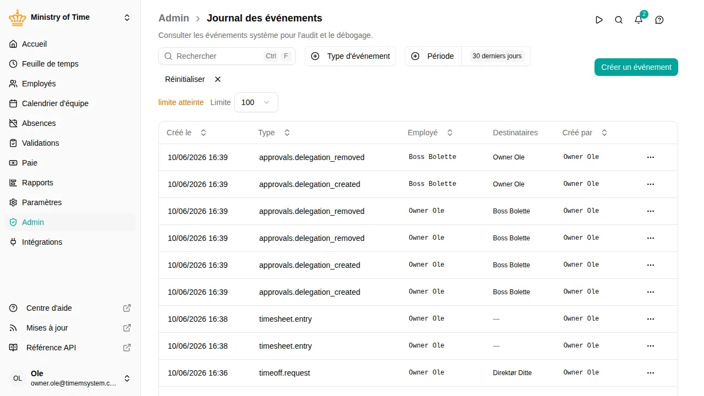This screenshot has width=704, height=396.
Task: Expand the Ministry of Time organization switcher
Action: 127,18
